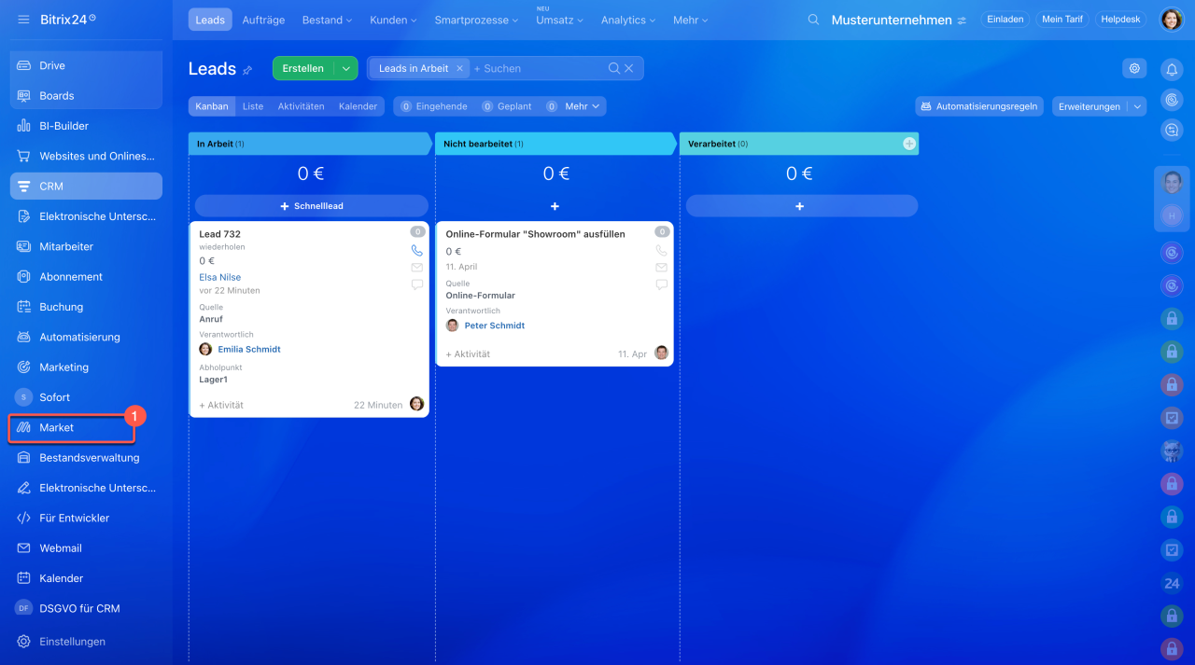The width and height of the screenshot is (1195, 665).
Task: Edit company name settings next to Musterunternehmen
Action: point(963,21)
